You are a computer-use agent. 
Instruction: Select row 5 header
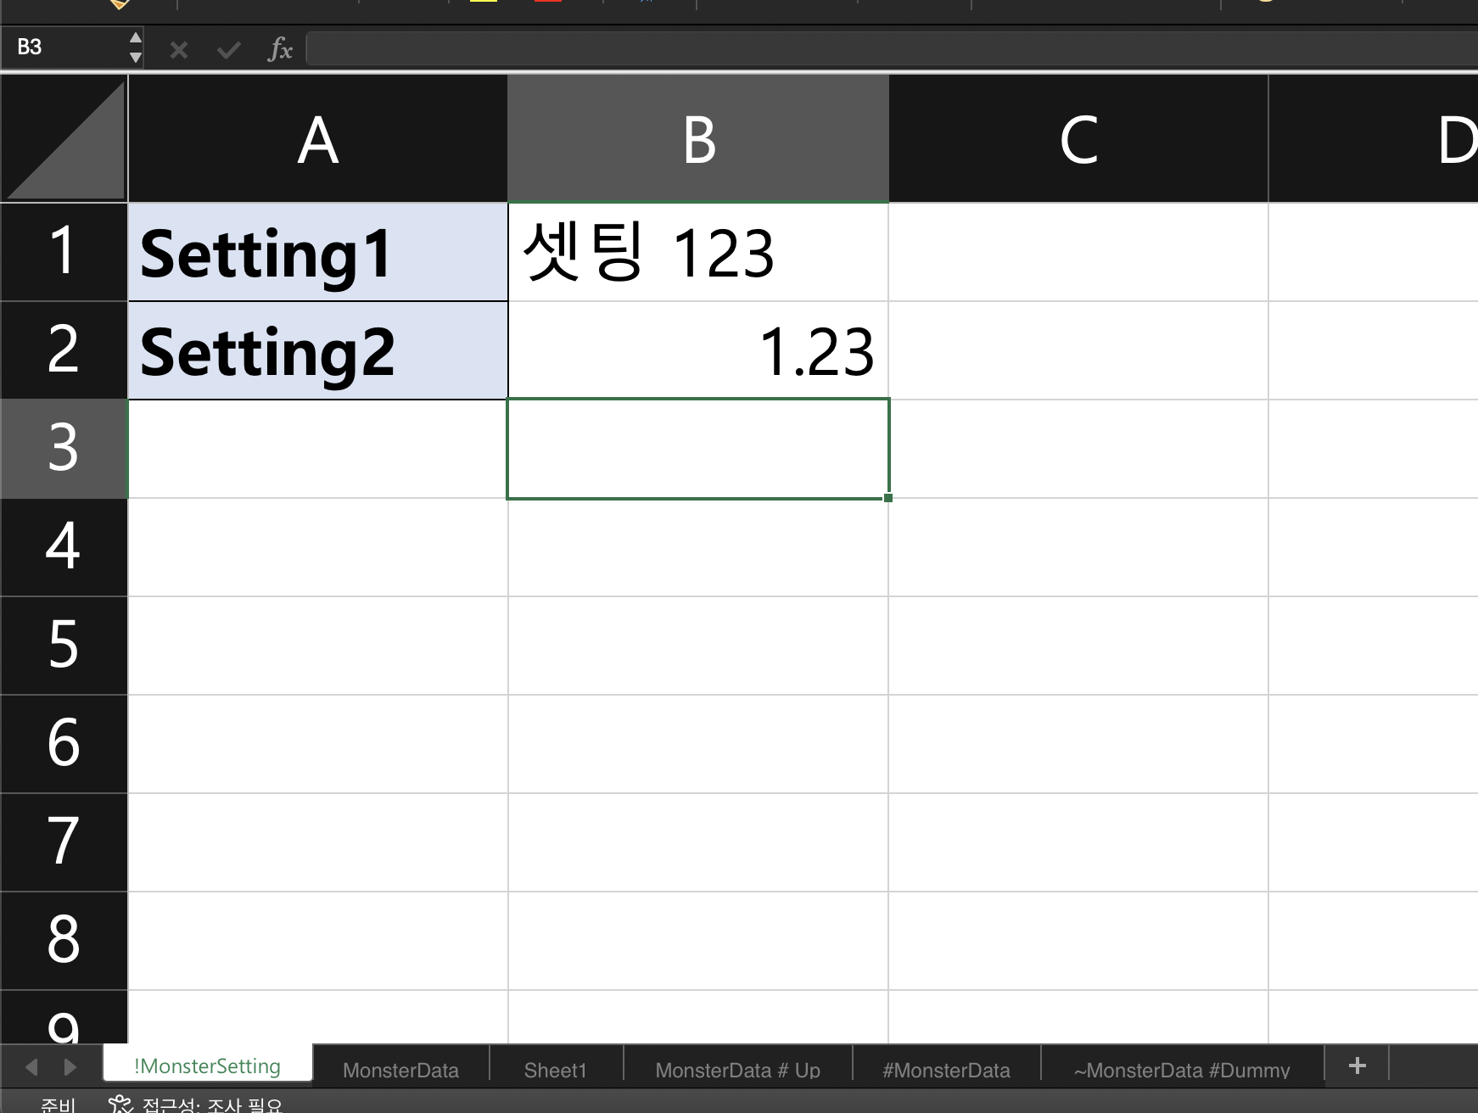[x=64, y=646]
